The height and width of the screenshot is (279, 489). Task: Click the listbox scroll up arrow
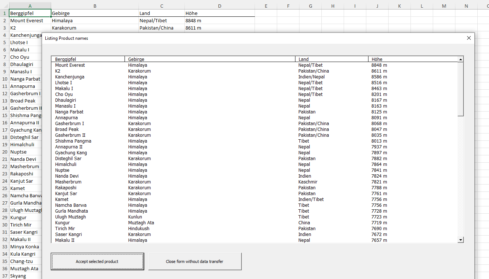[461, 59]
